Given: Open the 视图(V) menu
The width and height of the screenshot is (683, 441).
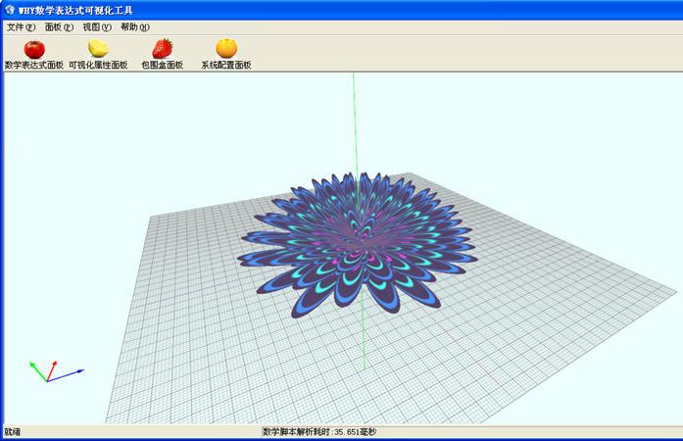Looking at the screenshot, I should (97, 27).
